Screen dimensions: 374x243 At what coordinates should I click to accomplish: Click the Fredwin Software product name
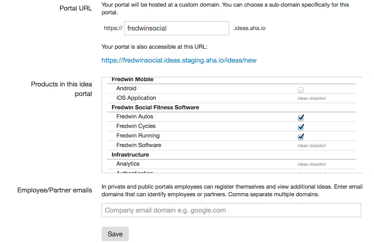[x=138, y=145]
